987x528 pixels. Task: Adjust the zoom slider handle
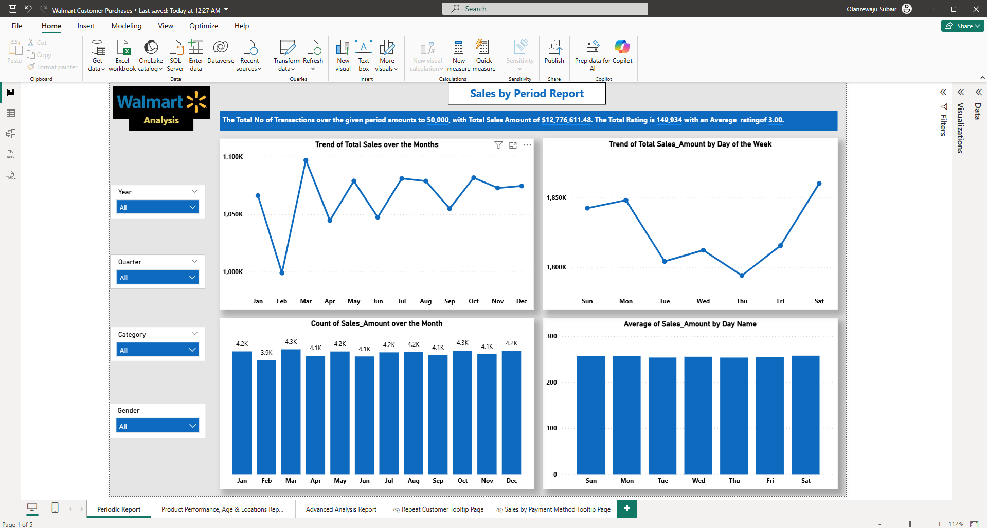[x=910, y=524]
